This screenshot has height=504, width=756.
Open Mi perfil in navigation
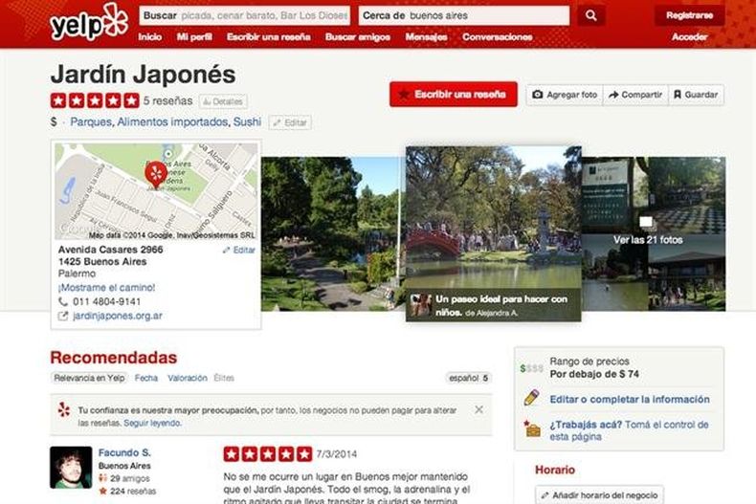click(x=194, y=36)
